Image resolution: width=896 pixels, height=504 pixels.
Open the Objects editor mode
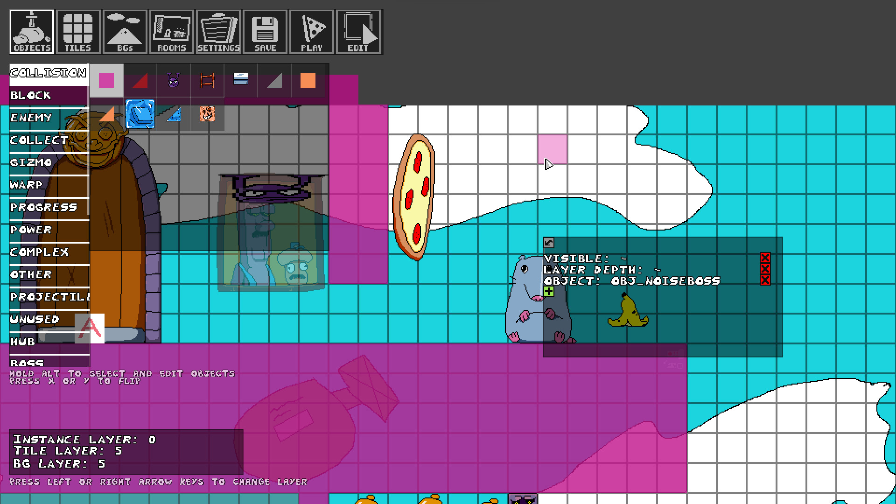pos(32,32)
